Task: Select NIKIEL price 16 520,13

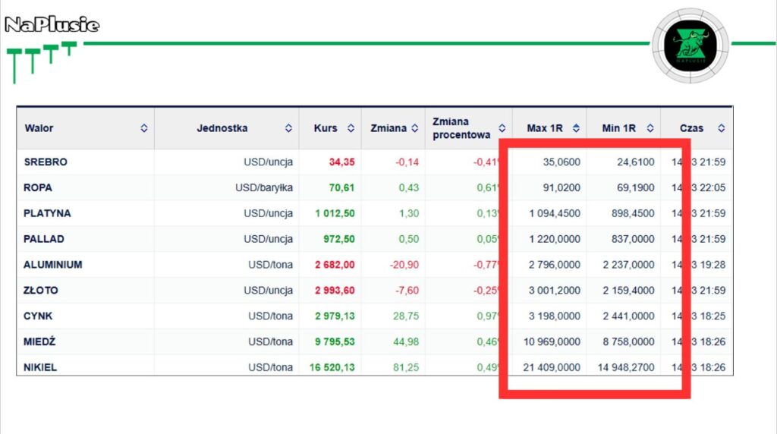Action: [332, 368]
